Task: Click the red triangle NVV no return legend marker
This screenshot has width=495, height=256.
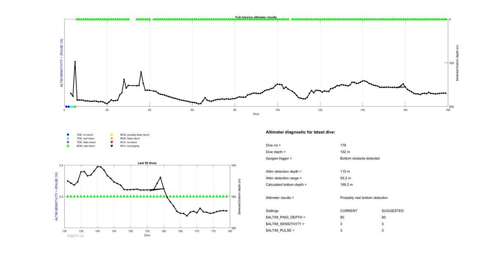Action: (111, 142)
